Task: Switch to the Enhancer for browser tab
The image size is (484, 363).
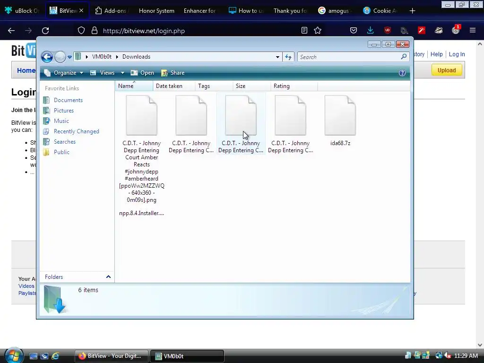Action: click(200, 11)
